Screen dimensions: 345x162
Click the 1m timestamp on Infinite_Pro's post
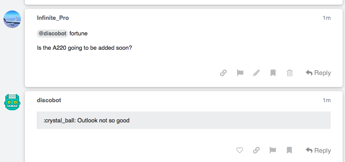point(326,18)
